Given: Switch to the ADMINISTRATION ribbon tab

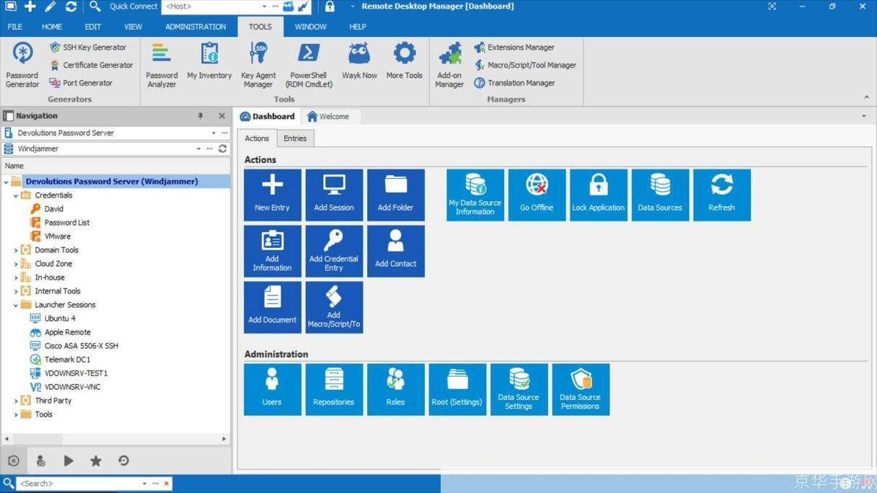Looking at the screenshot, I should (x=195, y=27).
